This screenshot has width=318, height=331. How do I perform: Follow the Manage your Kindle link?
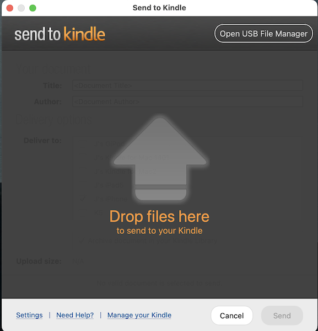coord(139,315)
